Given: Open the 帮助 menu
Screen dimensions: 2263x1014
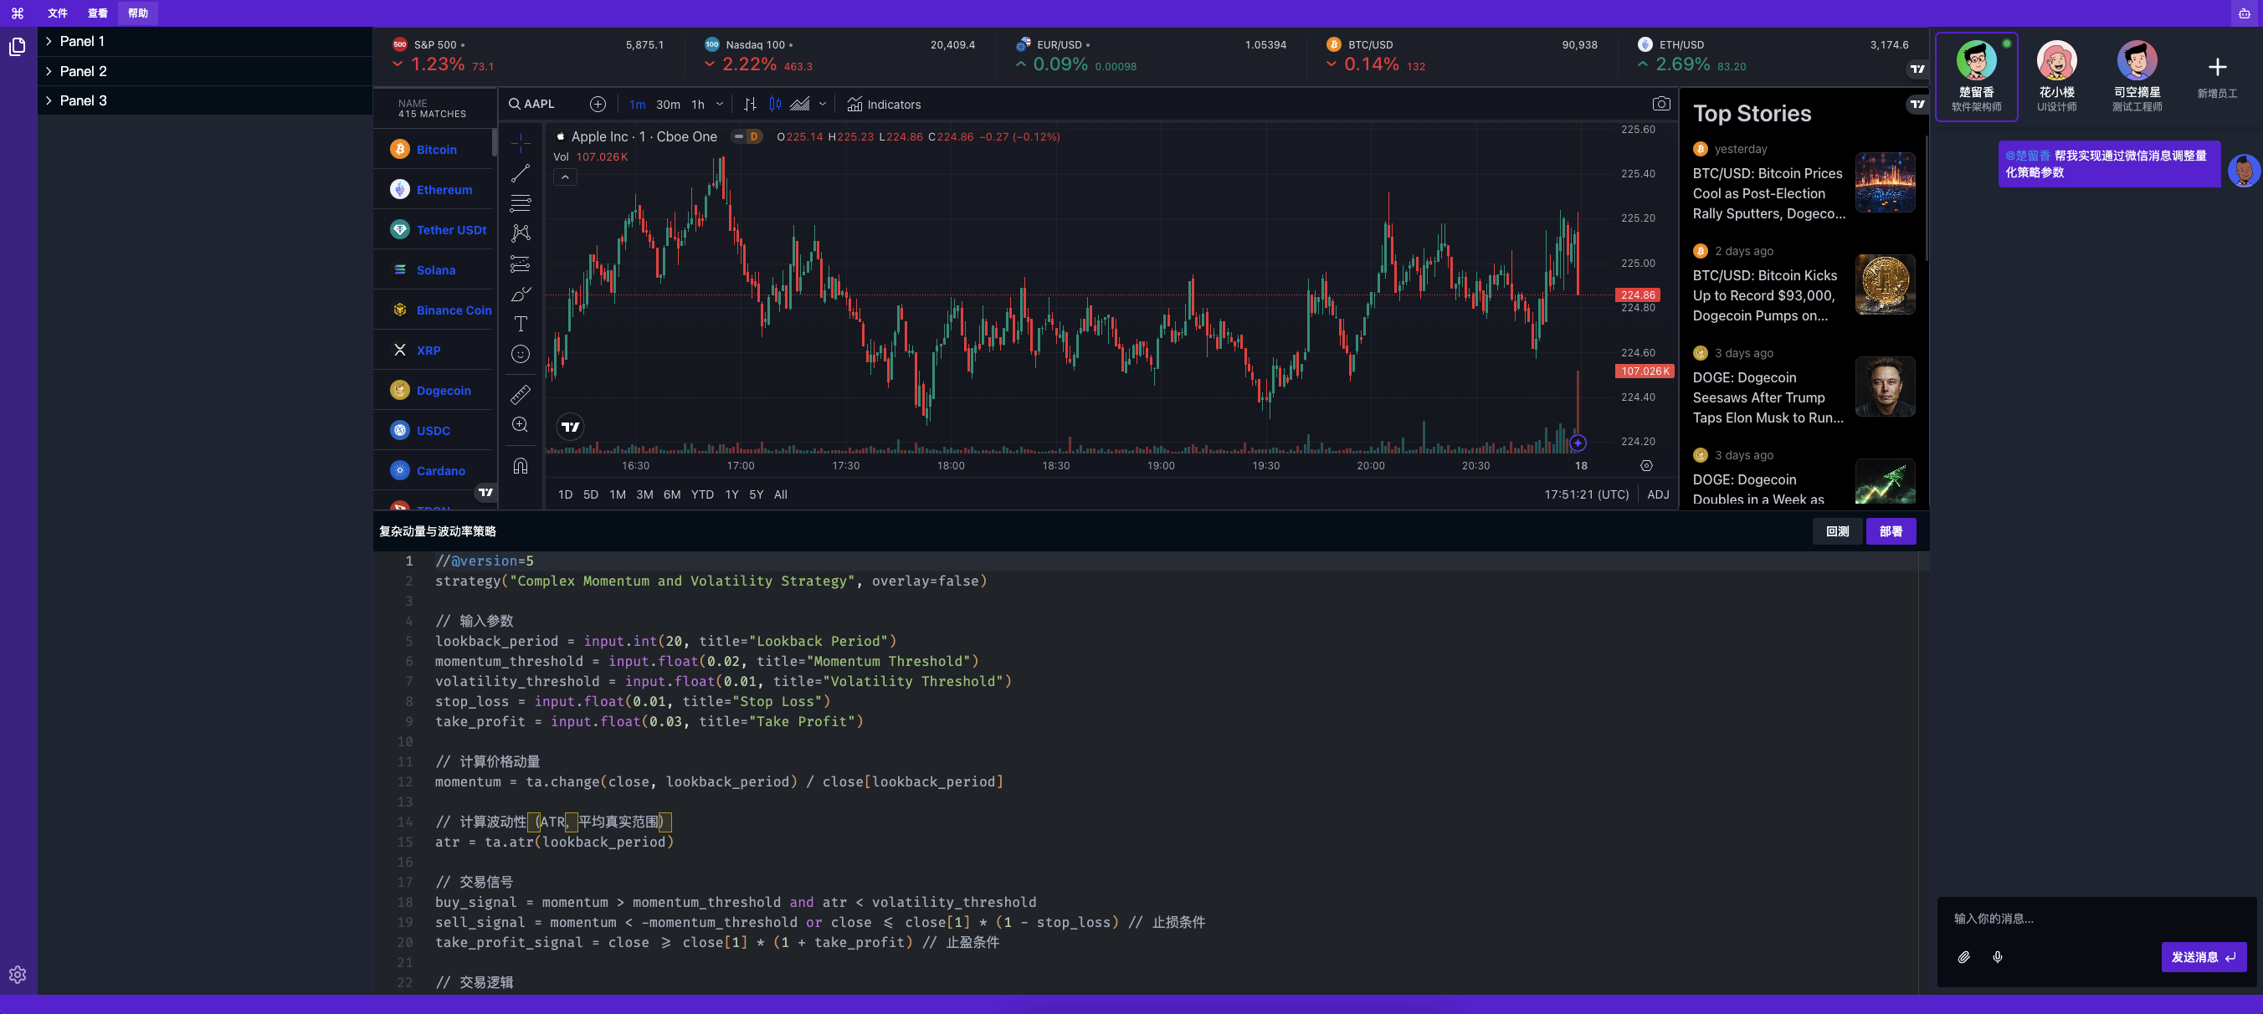Looking at the screenshot, I should [138, 13].
